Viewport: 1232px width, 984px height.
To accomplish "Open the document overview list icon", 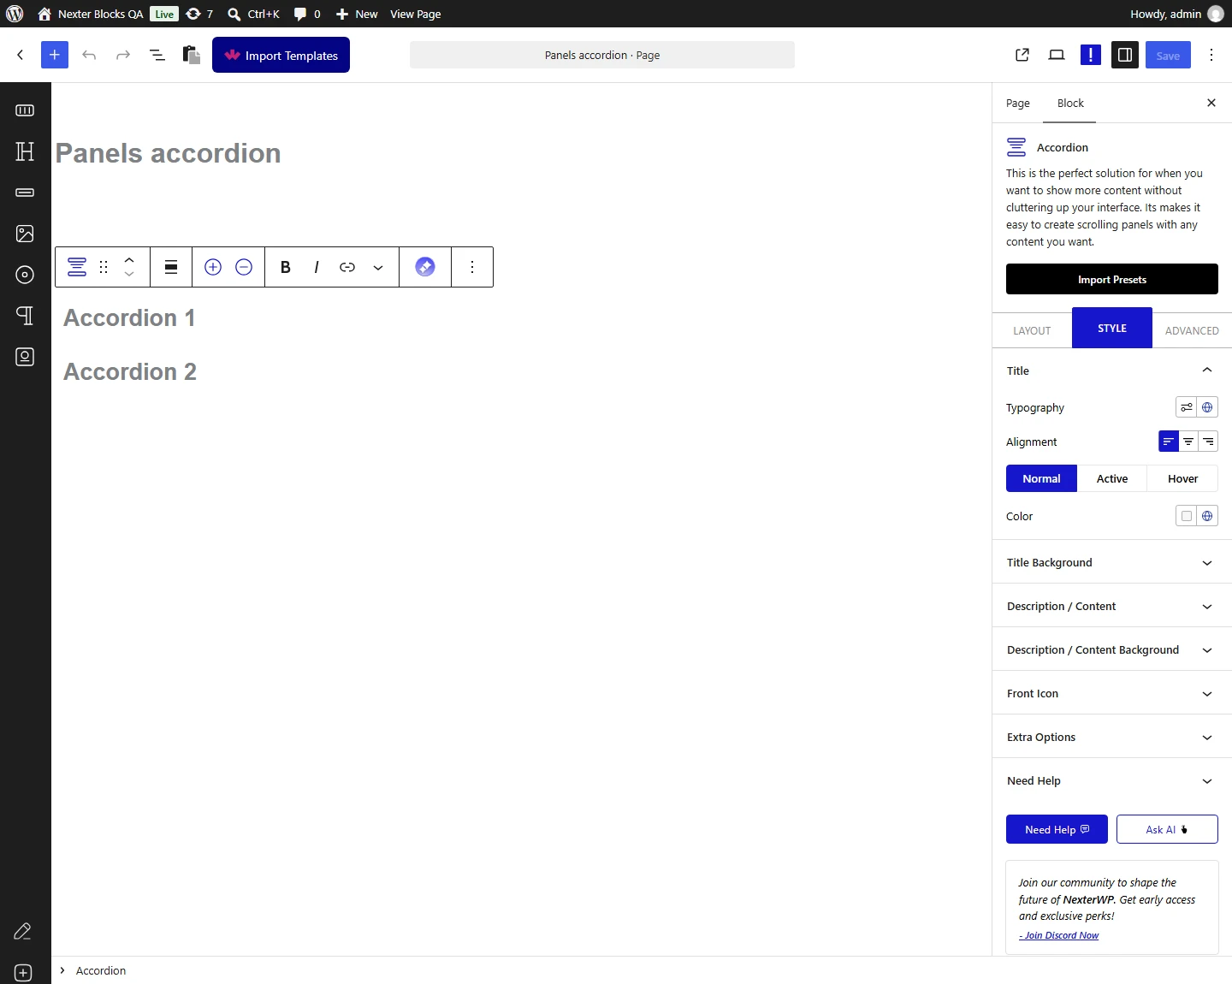I will pyautogui.click(x=157, y=55).
